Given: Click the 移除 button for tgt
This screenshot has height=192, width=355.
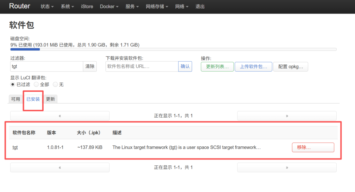Looking at the screenshot, I should coord(313,147).
